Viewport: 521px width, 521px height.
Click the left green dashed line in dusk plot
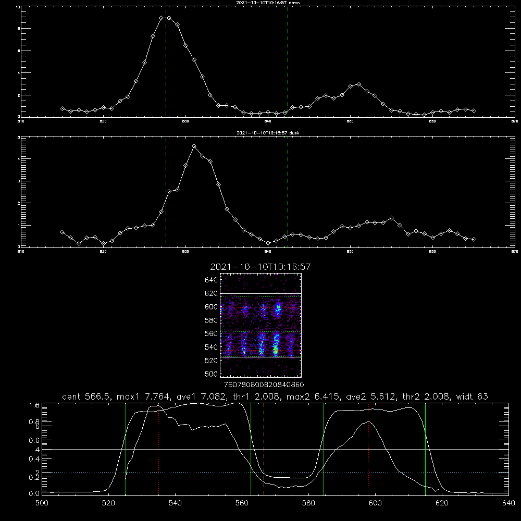click(x=166, y=192)
